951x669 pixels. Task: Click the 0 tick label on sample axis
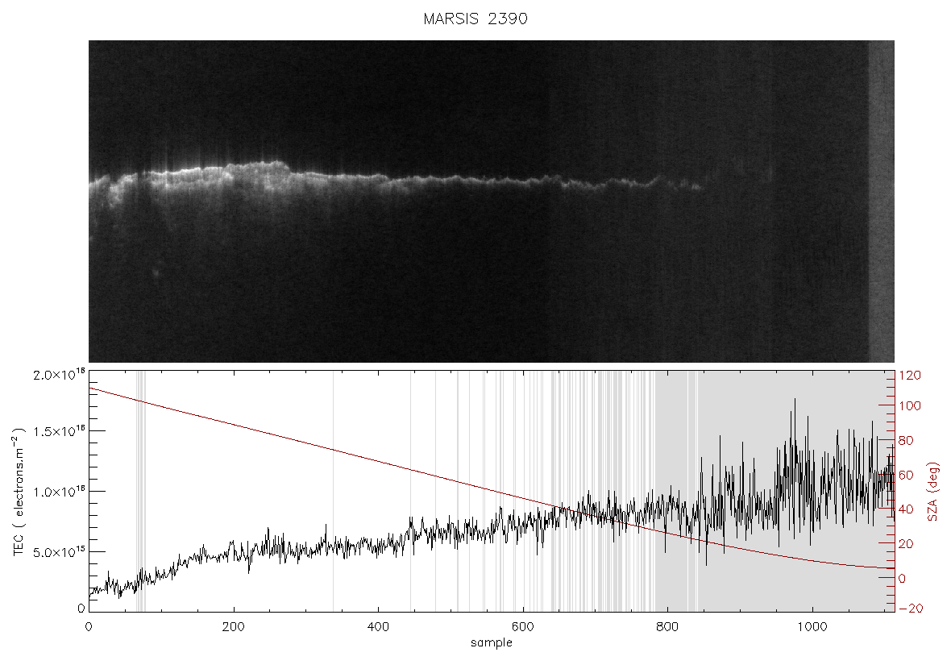click(89, 627)
